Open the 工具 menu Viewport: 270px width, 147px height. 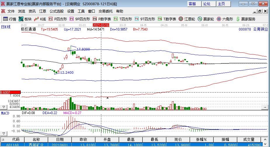81,11
